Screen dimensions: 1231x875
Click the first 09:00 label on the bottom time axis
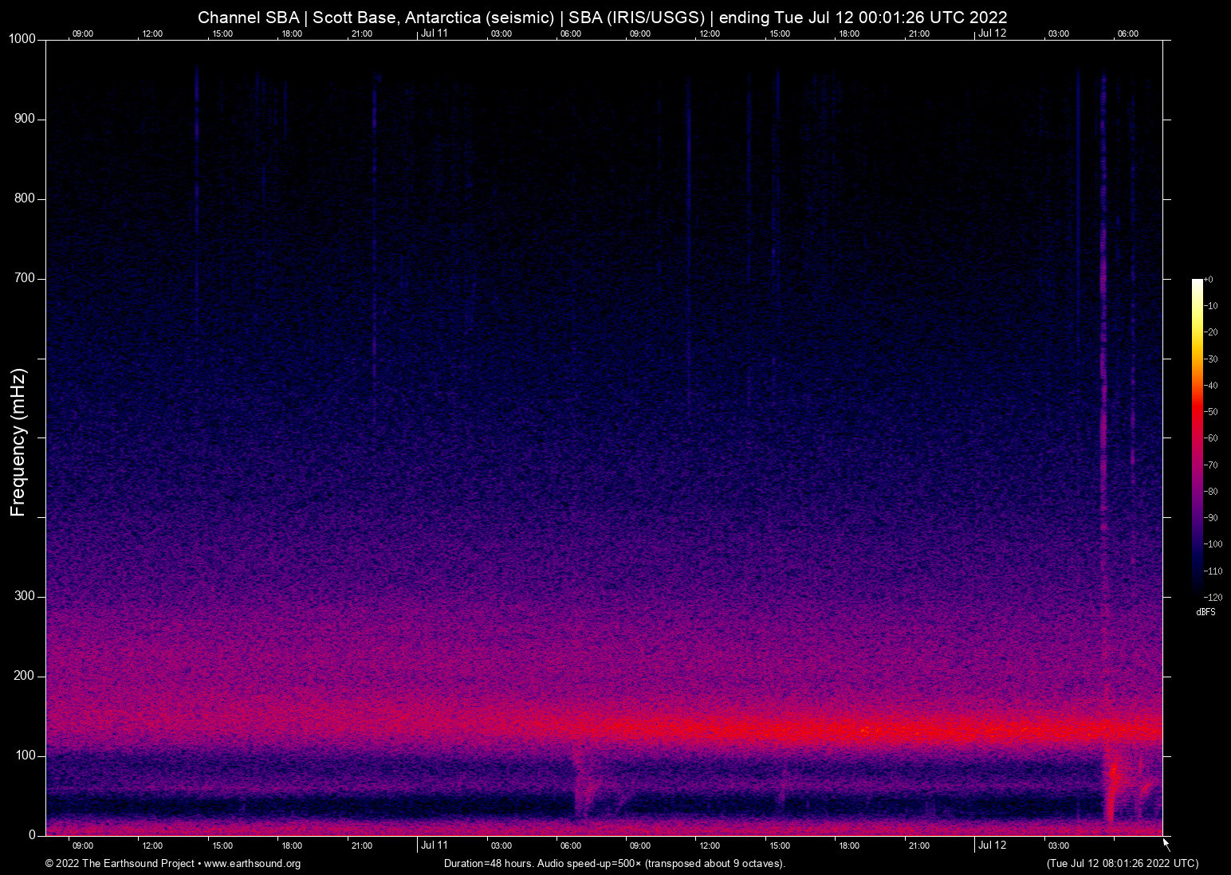click(82, 846)
